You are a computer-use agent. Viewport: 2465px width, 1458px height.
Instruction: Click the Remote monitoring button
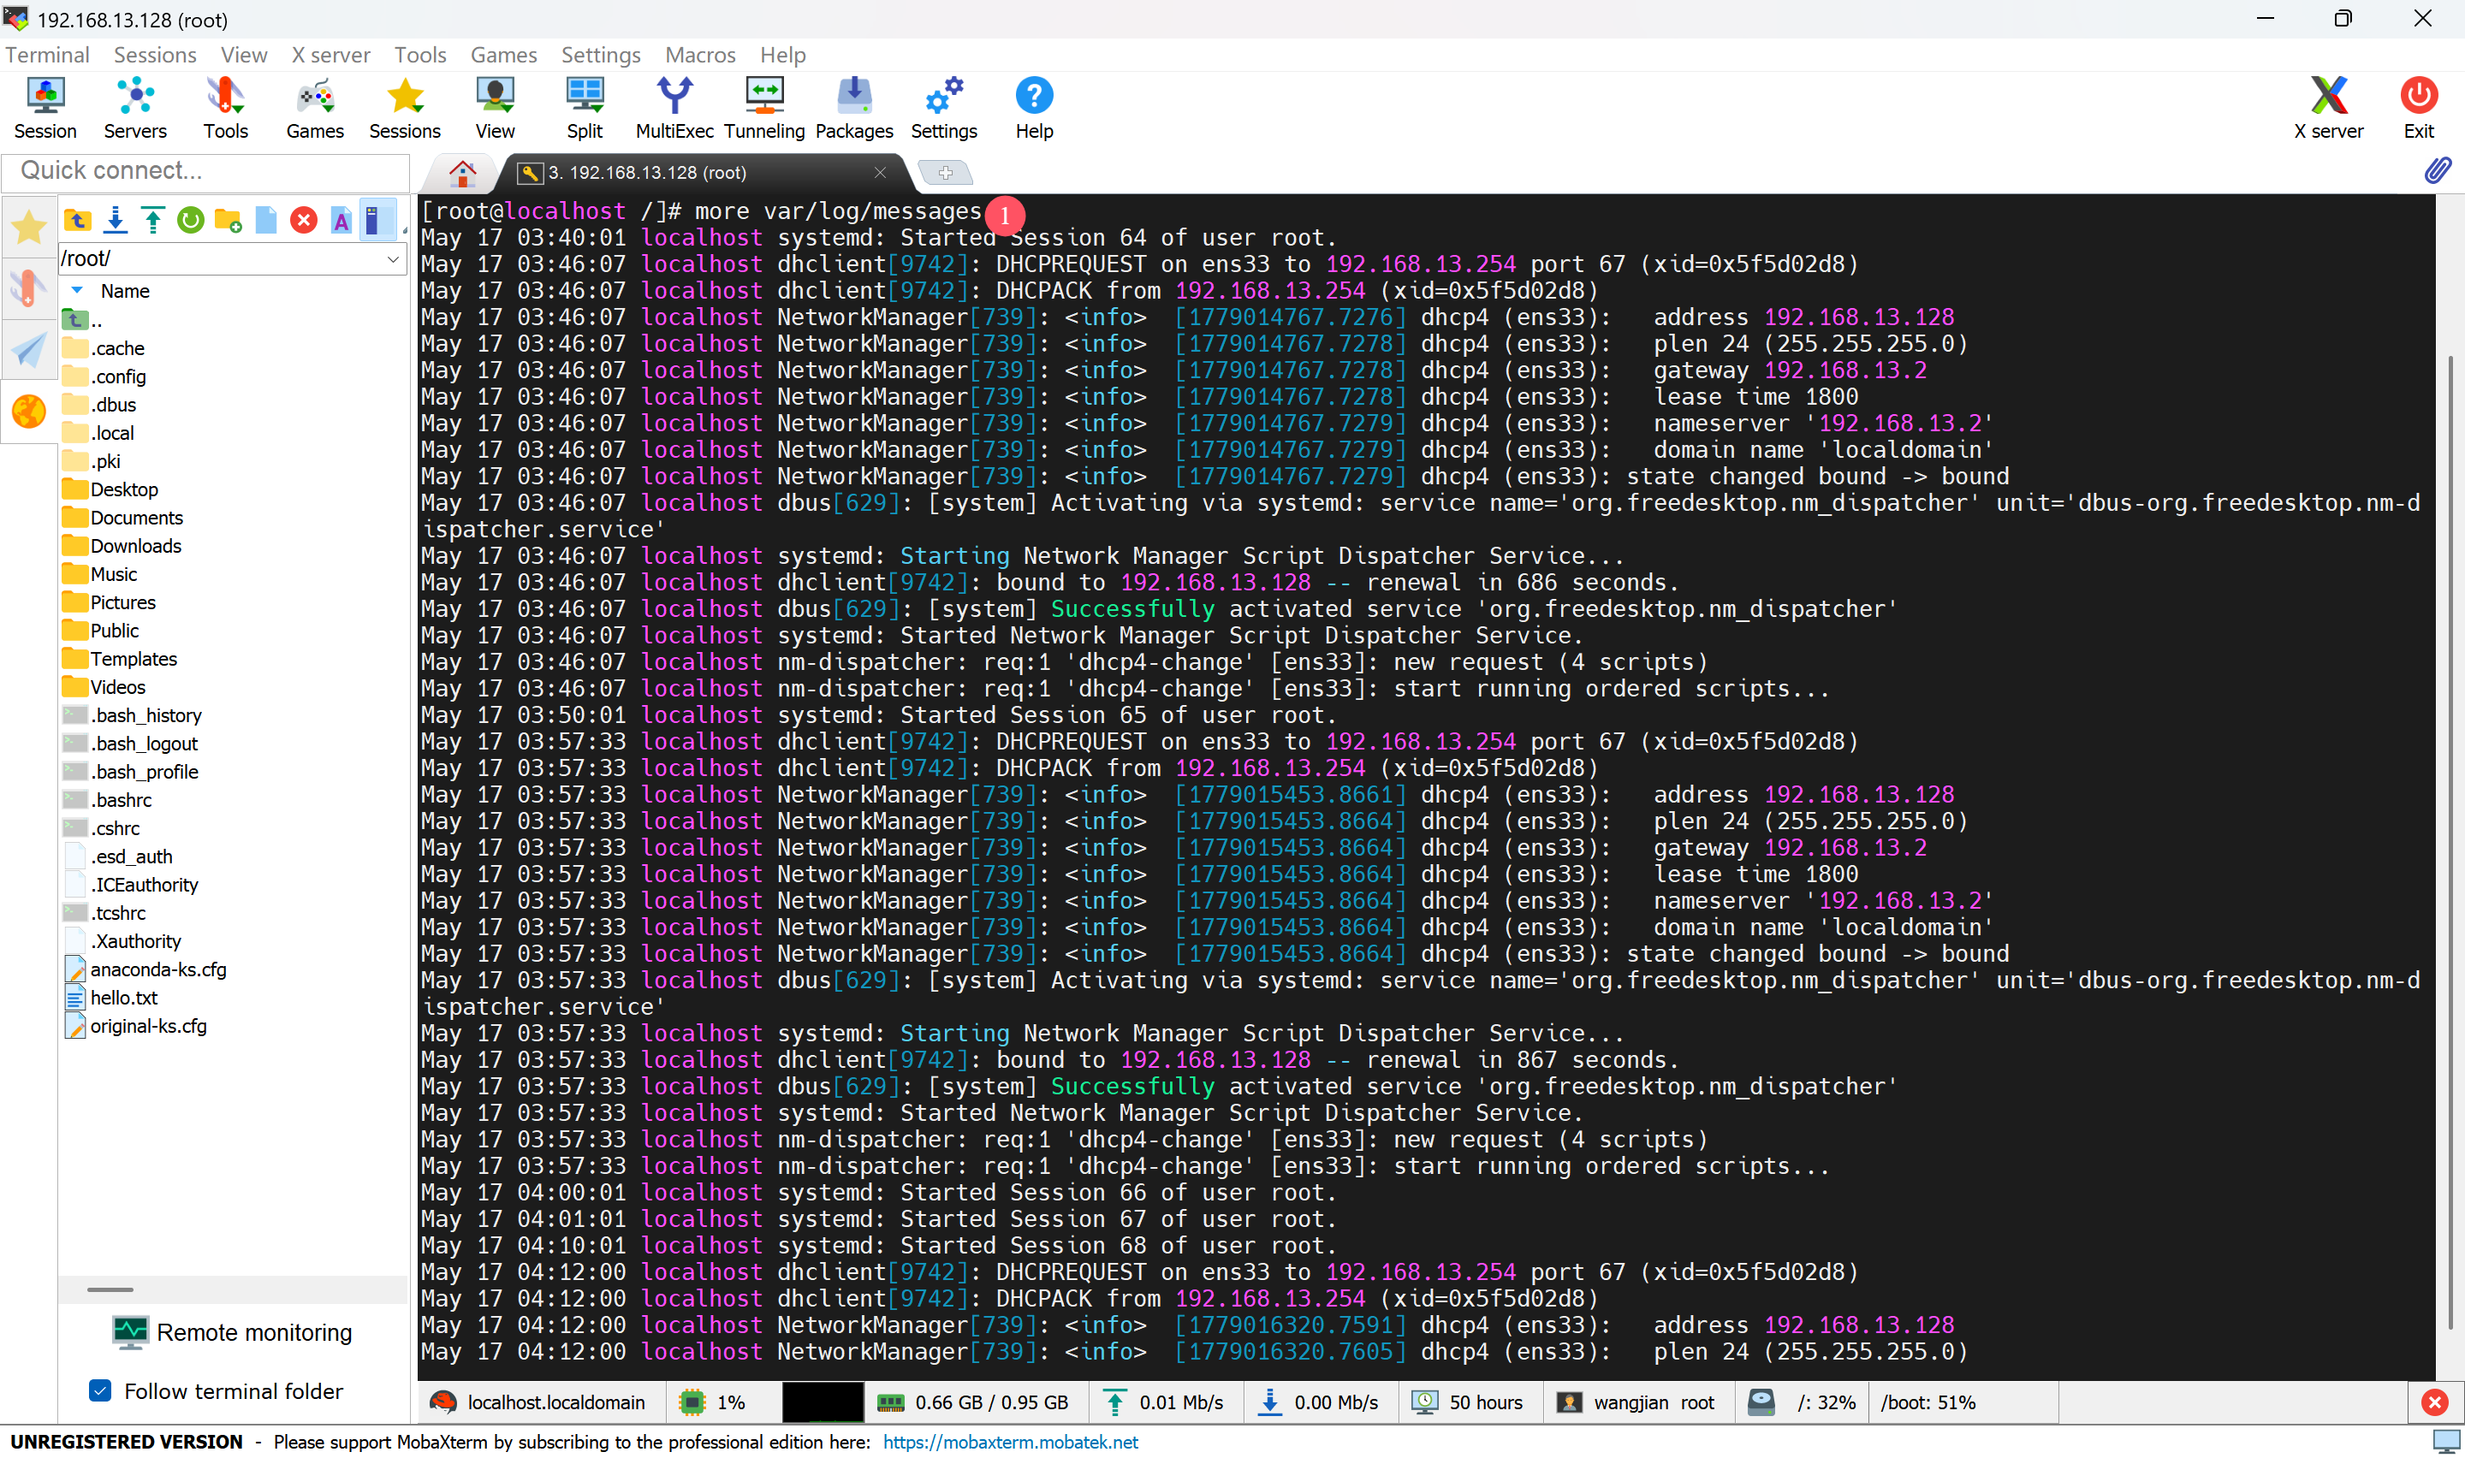coord(232,1332)
